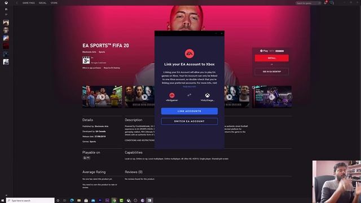This screenshot has width=361, height=203.
Task: Open the Windows Start button
Action: coord(3,201)
